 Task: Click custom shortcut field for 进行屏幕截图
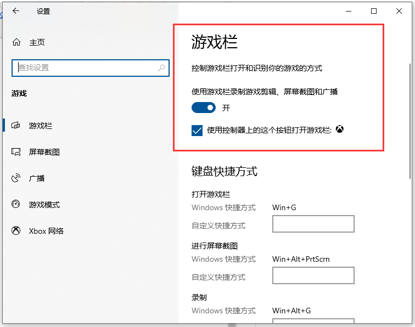coord(313,275)
